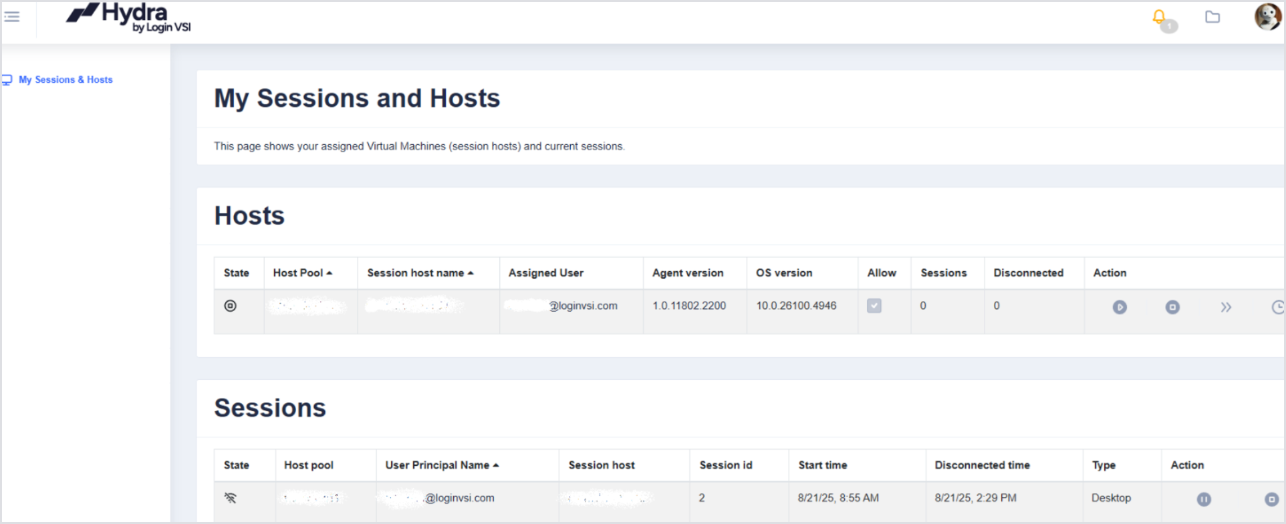Open the folder icon in header
Image resolution: width=1286 pixels, height=524 pixels.
1212,17
